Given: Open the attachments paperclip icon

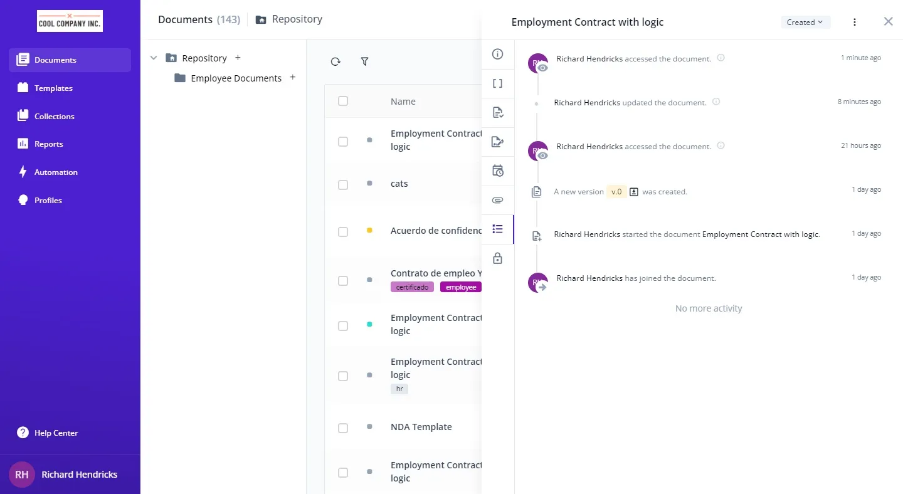Looking at the screenshot, I should pyautogui.click(x=498, y=200).
